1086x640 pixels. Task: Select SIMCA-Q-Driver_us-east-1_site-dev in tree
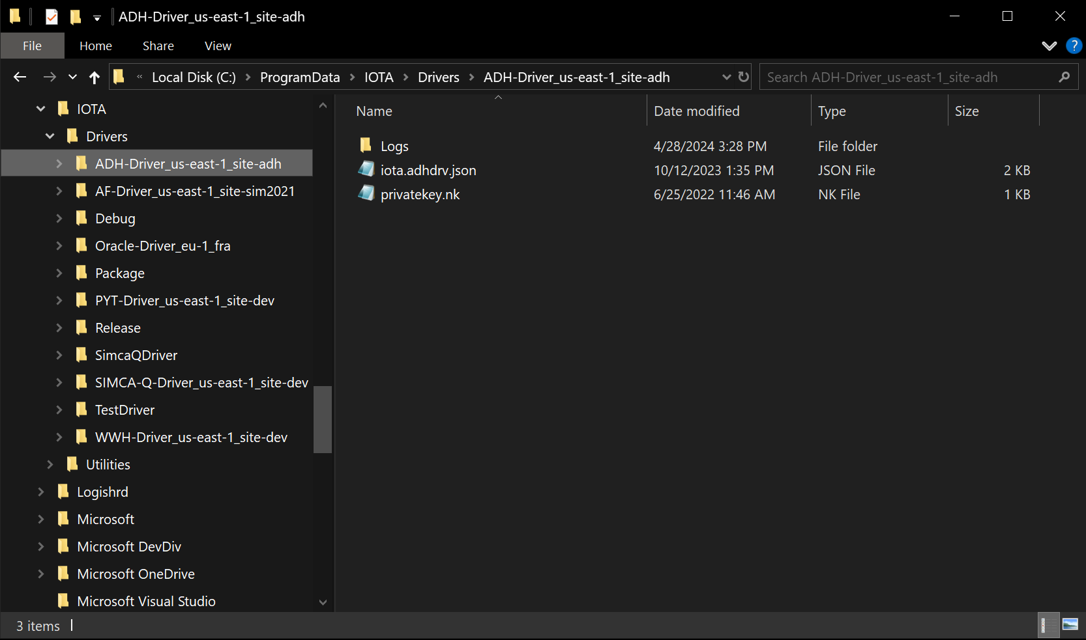click(201, 383)
